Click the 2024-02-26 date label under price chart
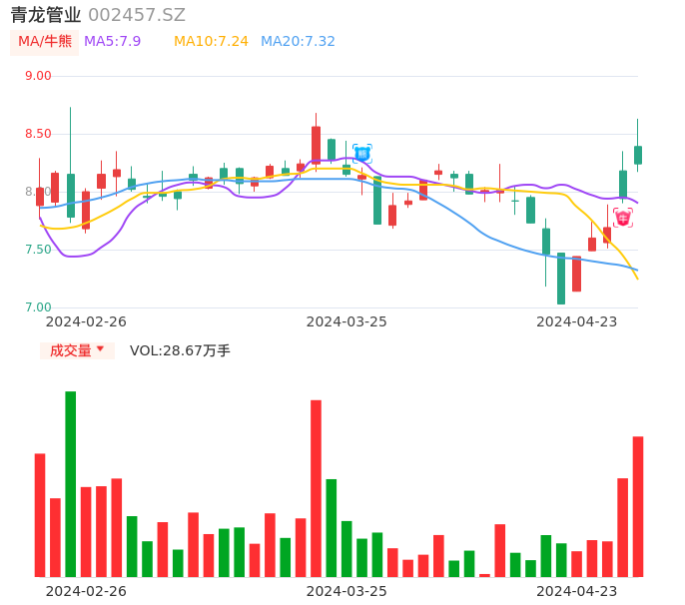The image size is (685, 605). 86,321
